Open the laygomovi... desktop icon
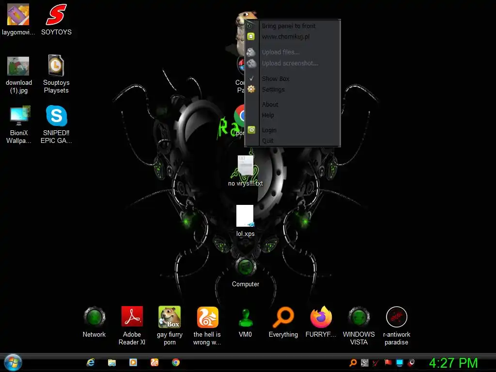 18,19
